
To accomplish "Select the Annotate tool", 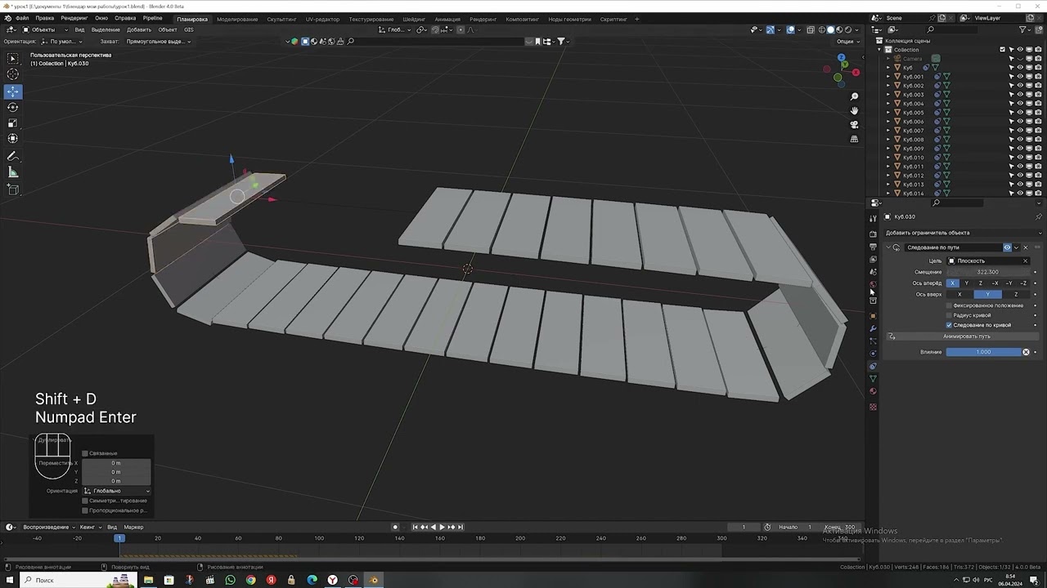I will [12, 156].
